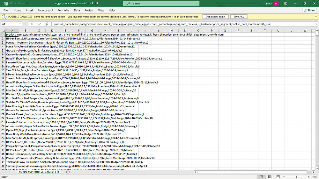This screenshot has width=319, height=179.
Task: Switch to the View tab
Action: pyautogui.click(x=101, y=10)
